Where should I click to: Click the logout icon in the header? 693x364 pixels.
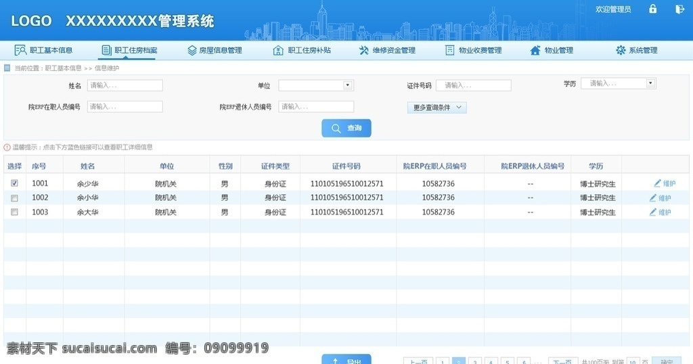click(x=679, y=9)
